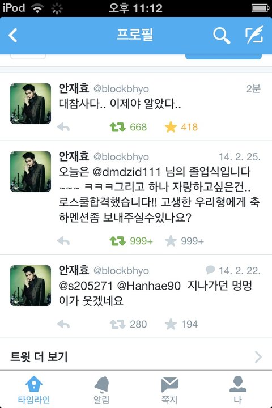Viewport: 272px width, 408px height.
Task: Open the @Hanhae90 mention link
Action: 148,286
